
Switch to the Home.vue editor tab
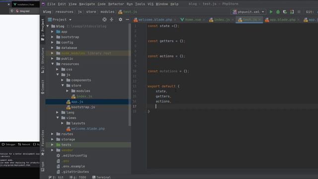[x=193, y=20]
